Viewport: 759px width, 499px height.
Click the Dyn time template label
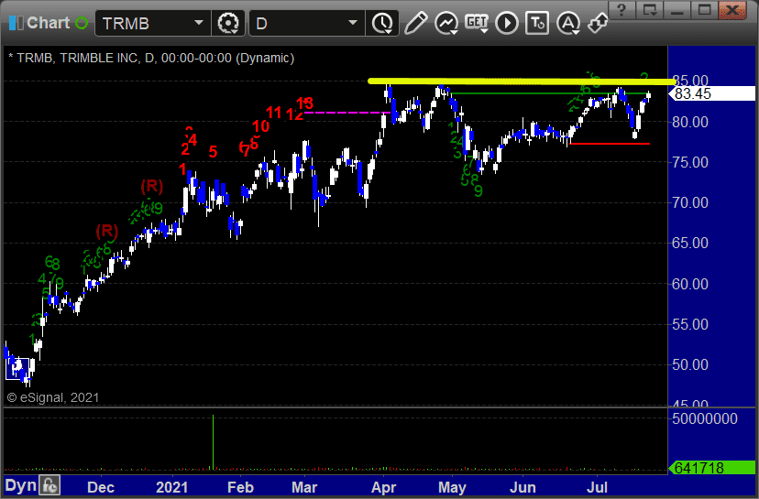click(x=21, y=485)
